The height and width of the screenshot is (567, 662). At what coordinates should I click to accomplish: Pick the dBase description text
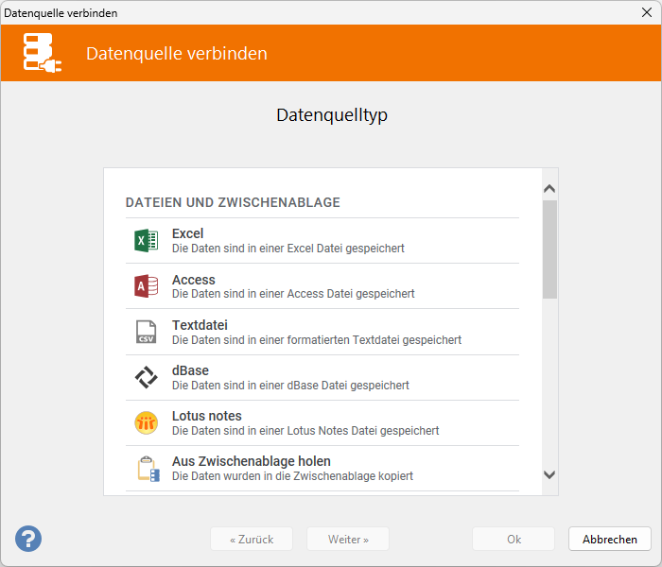(x=289, y=386)
